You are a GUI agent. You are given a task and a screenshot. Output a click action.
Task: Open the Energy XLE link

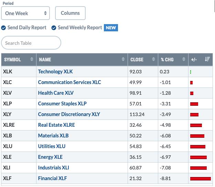coord(50,157)
